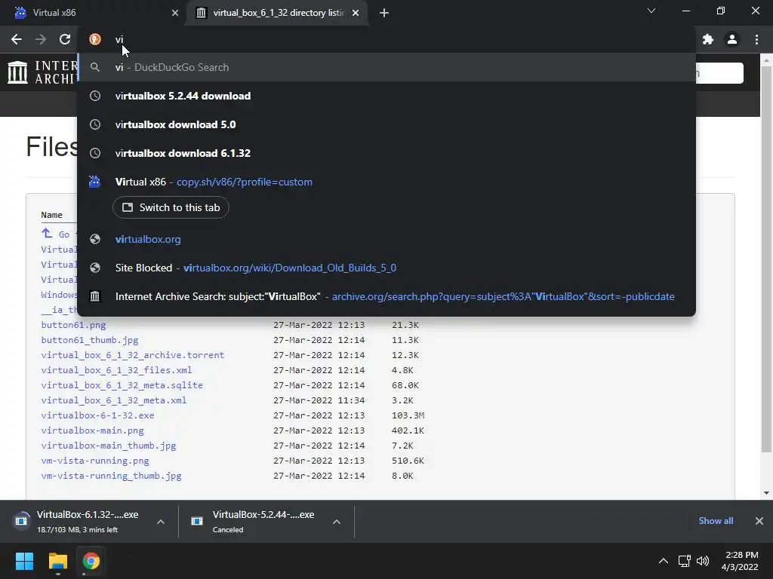773x579 pixels.
Task: Open virtualbox-main_thumb.jpg link
Action: (109, 446)
